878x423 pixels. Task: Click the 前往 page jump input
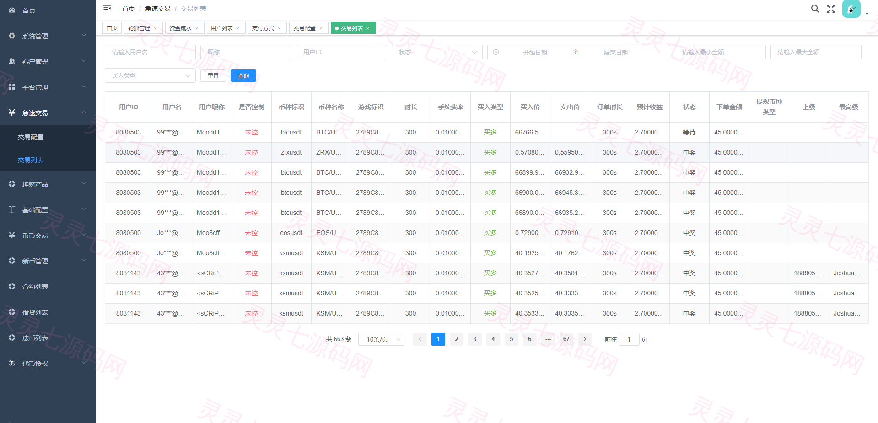pos(629,339)
